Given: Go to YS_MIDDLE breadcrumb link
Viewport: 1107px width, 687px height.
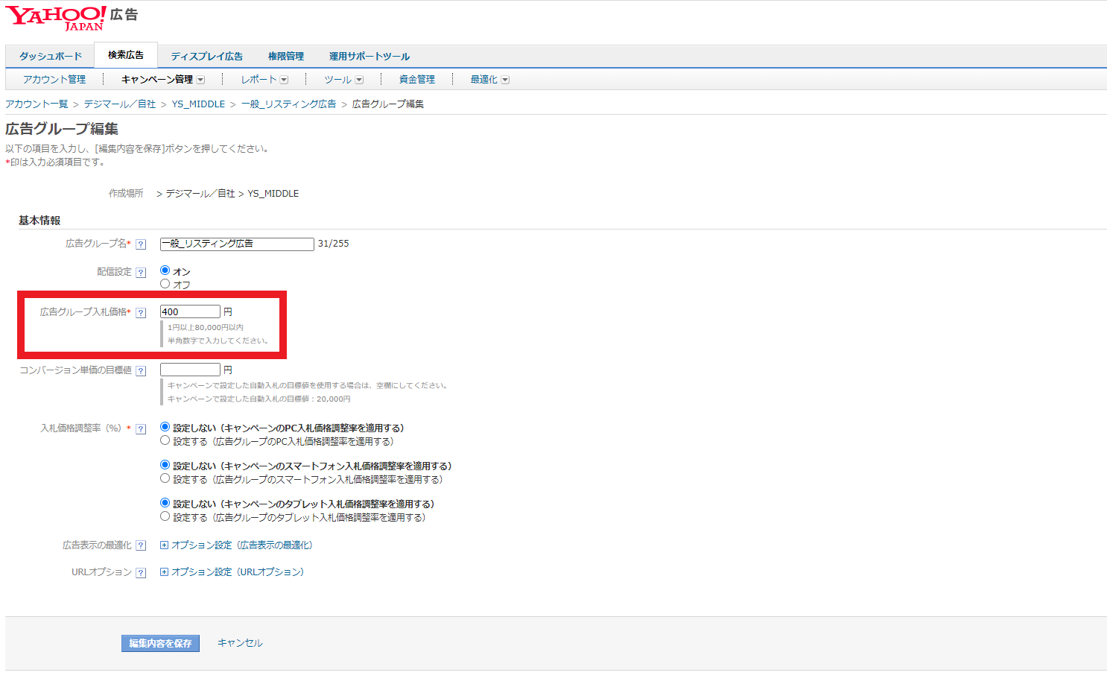Looking at the screenshot, I should coord(198,104).
